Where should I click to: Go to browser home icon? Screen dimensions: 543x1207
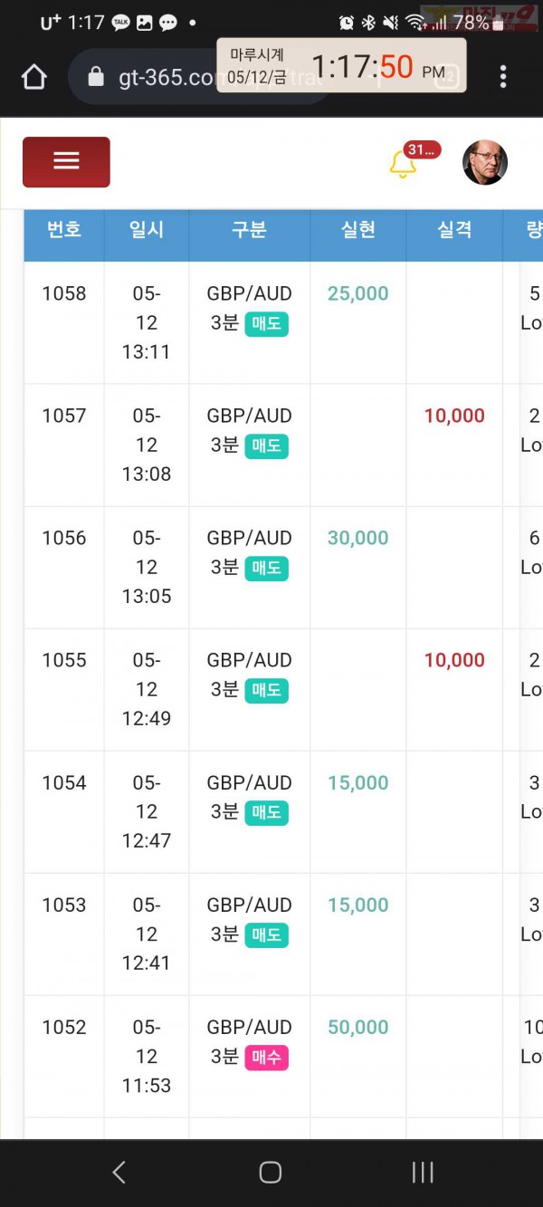click(34, 77)
